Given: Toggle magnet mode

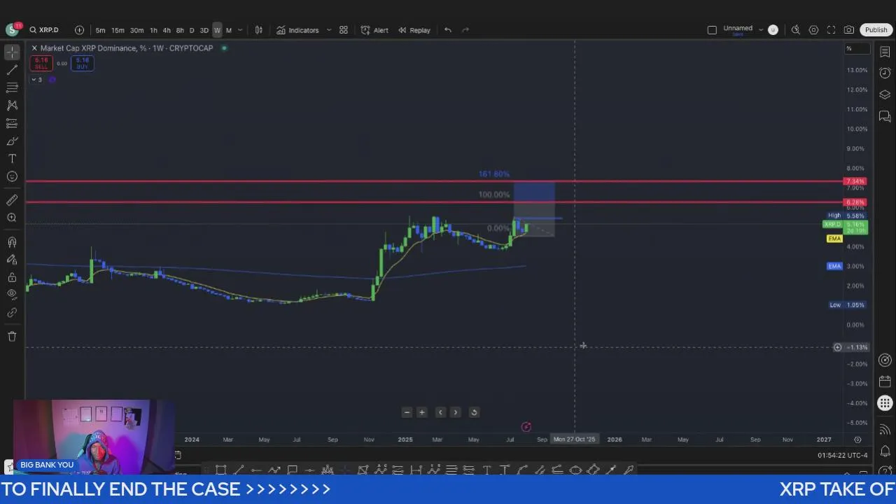Looking at the screenshot, I should (12, 242).
